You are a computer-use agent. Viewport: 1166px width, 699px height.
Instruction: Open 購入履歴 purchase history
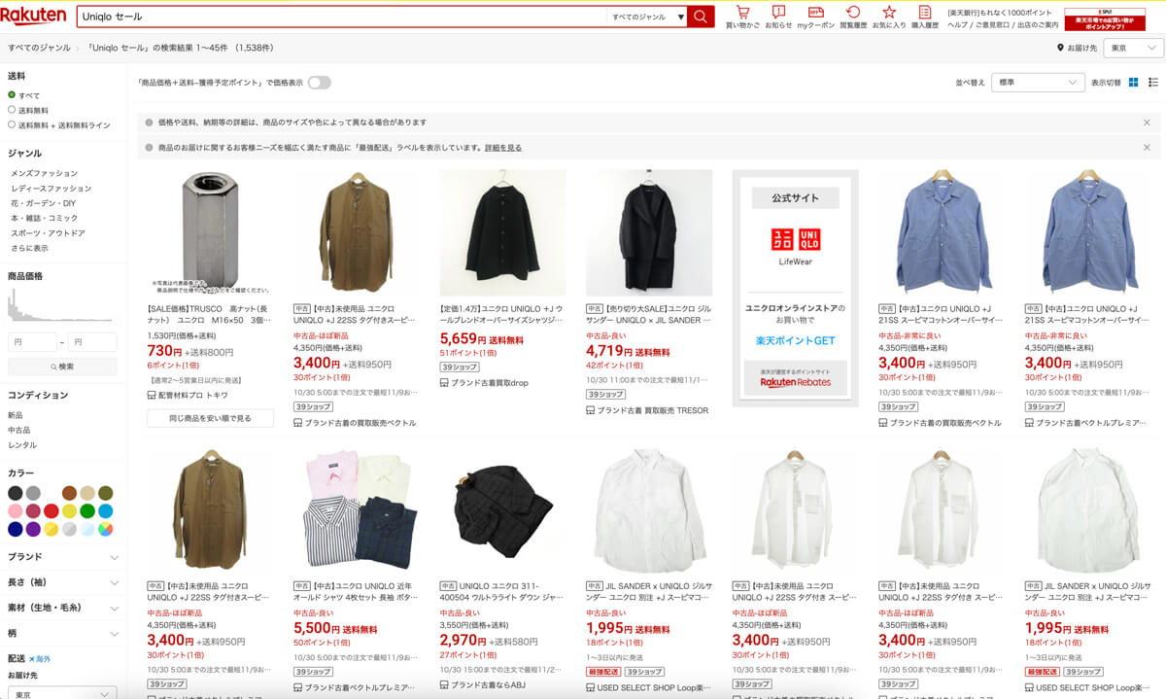click(x=925, y=17)
